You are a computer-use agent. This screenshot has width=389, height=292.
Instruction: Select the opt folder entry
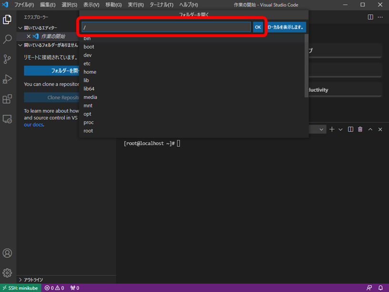pos(192,114)
